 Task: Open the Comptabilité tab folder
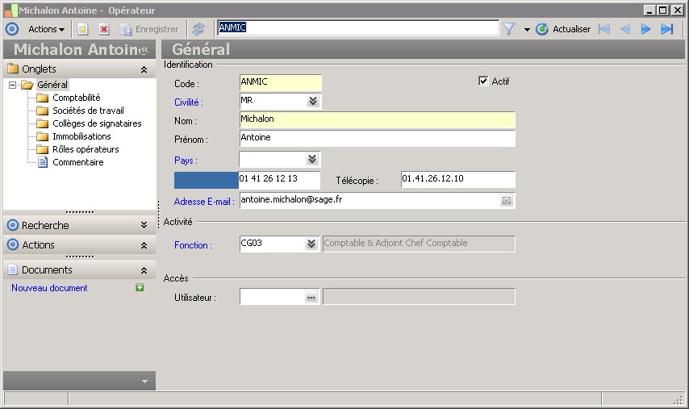77,98
